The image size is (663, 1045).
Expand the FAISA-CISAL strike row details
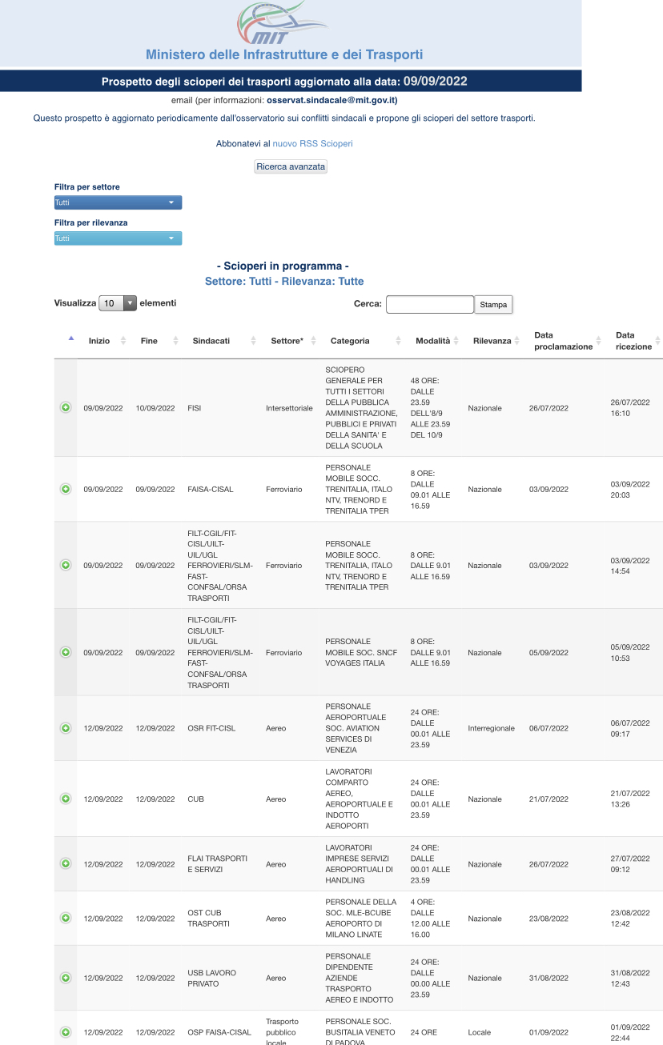click(66, 489)
